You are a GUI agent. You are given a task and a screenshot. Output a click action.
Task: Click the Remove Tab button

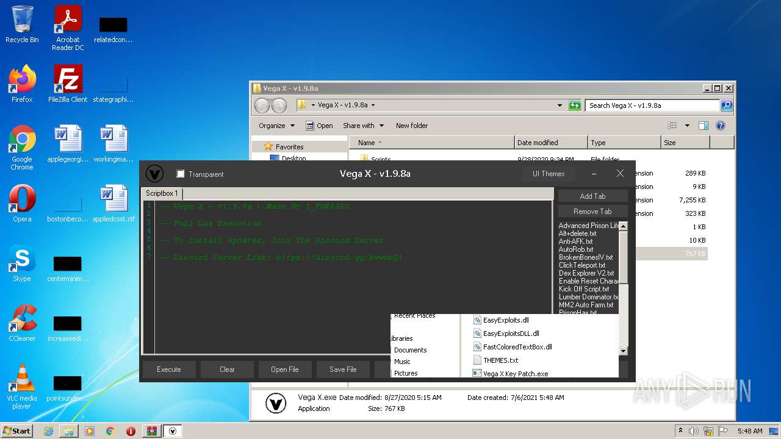(x=592, y=212)
